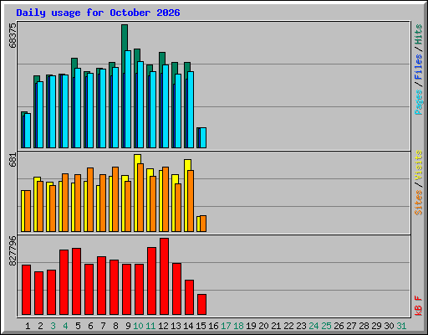Click day 14 on the x-axis
The width and height of the screenshot is (428, 335).
pos(188,326)
